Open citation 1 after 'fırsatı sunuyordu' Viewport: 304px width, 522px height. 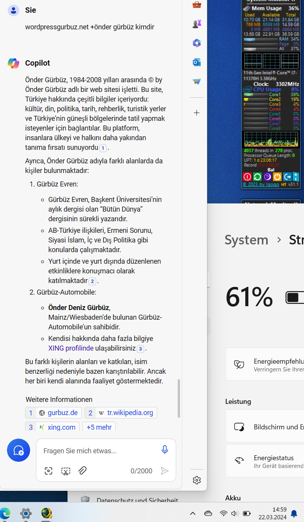point(103,148)
